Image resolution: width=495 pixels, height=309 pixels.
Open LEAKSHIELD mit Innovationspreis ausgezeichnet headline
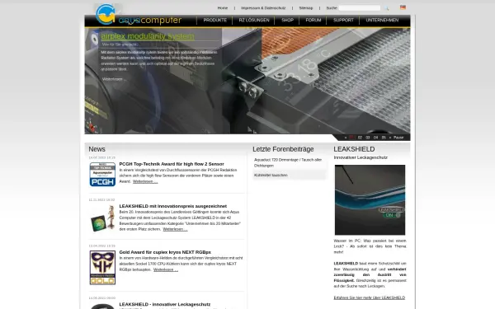click(173, 206)
